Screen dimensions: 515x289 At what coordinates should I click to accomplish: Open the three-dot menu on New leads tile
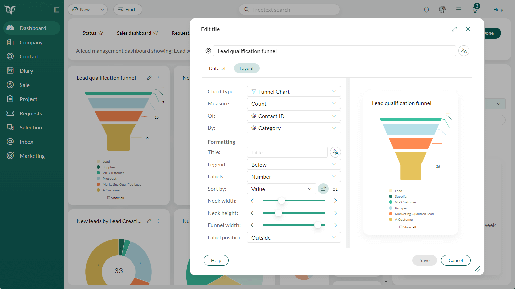point(158,221)
